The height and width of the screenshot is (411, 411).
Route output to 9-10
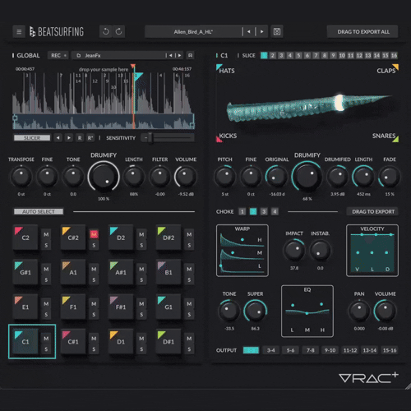pyautogui.click(x=330, y=350)
